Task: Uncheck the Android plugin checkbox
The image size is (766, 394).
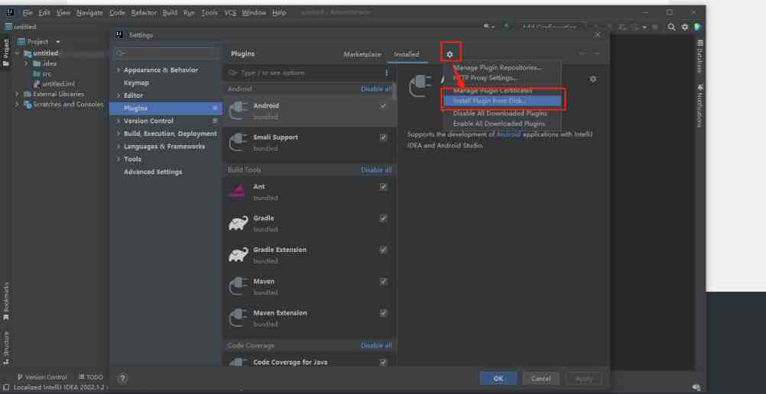Action: coord(383,105)
